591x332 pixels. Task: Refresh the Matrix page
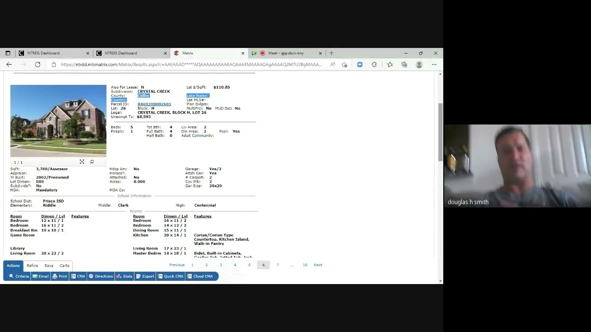[x=37, y=65]
